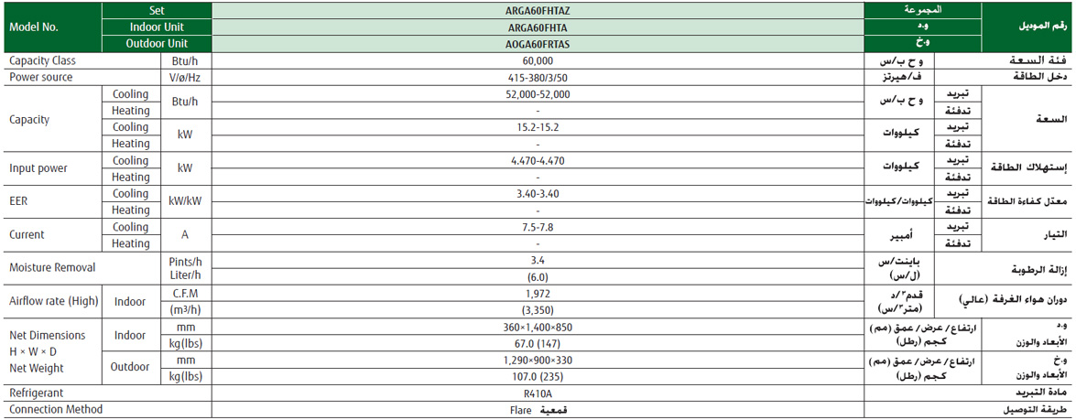Select the 60,000 Btu/h capacity value
This screenshot has width=1076, height=420.
tap(538, 60)
